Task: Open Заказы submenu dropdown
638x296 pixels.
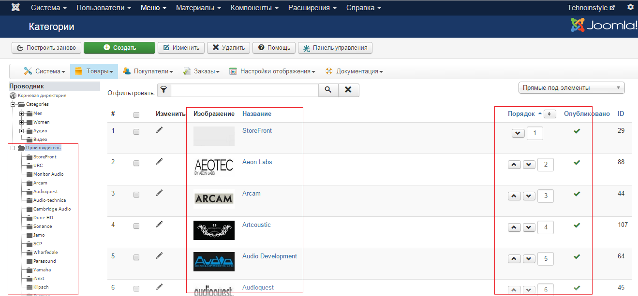Action: 201,71
